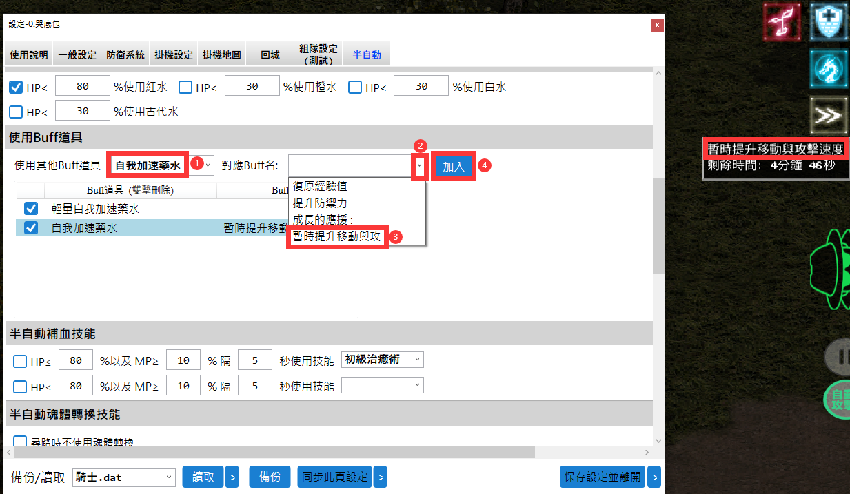Expand the 對應Buff名 dropdown arrow
The height and width of the screenshot is (494, 850).
click(419, 166)
